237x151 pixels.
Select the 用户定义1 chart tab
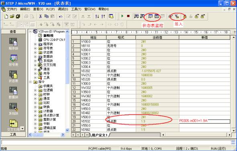(x=100, y=135)
